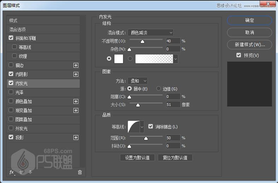Enable the 外发光 checkbox
This screenshot has width=278, height=183.
[x=11, y=128]
